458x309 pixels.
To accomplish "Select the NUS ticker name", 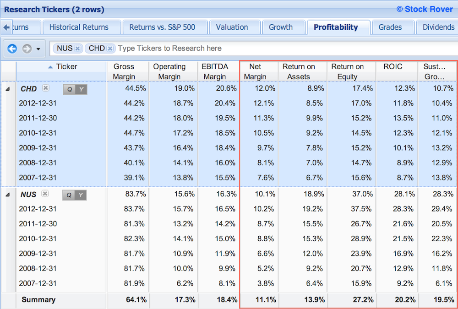I will click(28, 195).
